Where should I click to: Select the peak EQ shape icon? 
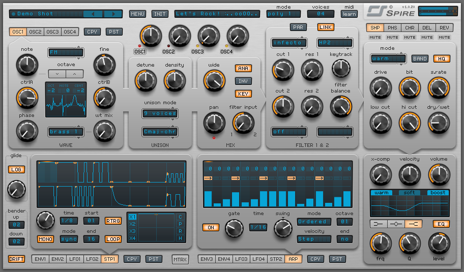click(397, 224)
